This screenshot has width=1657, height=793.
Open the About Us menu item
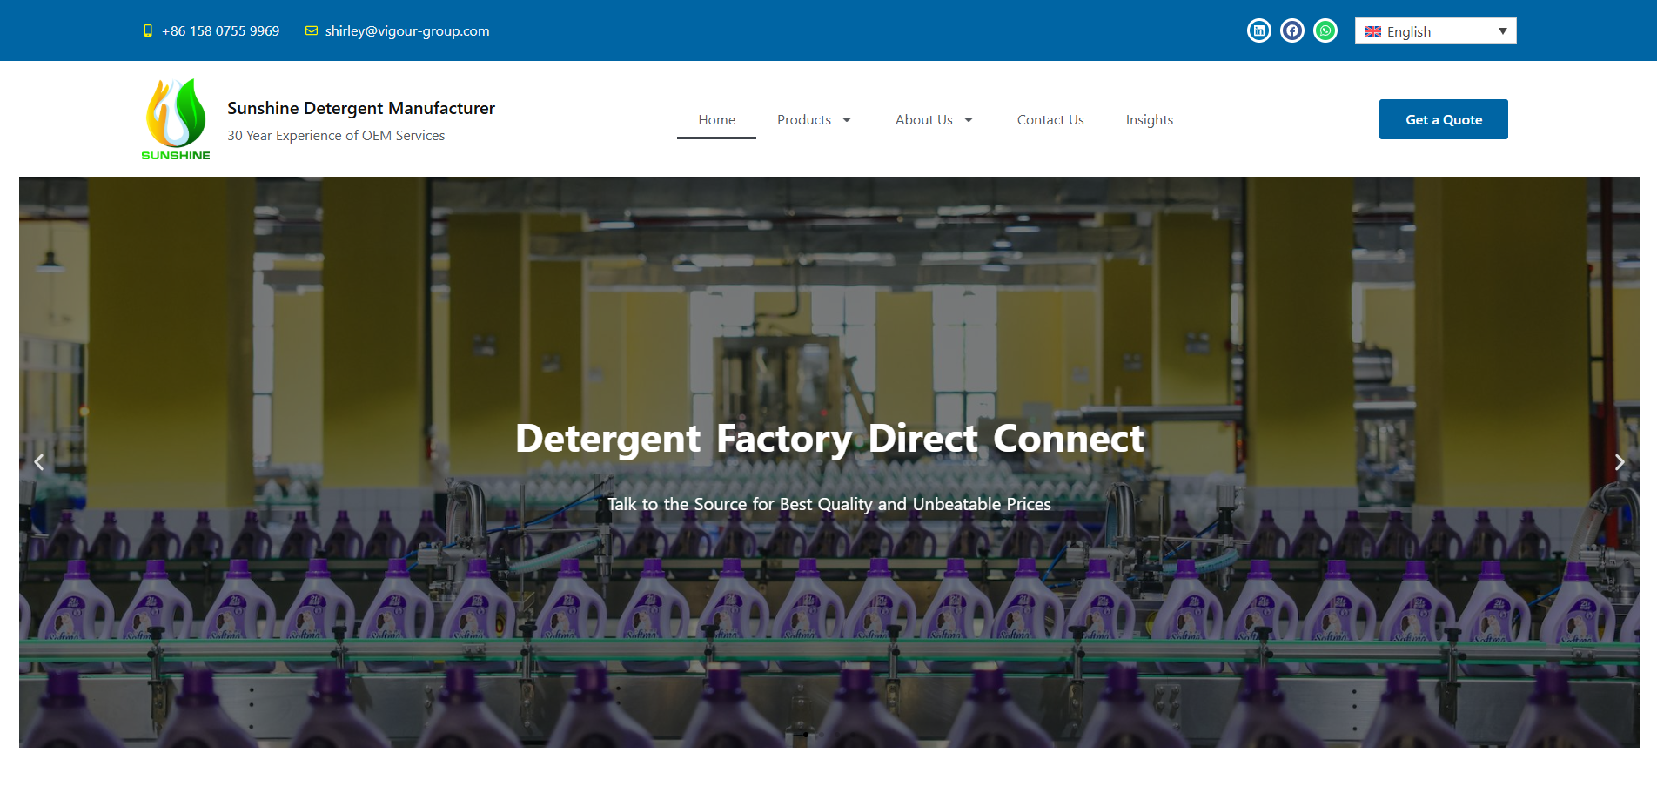pos(924,120)
